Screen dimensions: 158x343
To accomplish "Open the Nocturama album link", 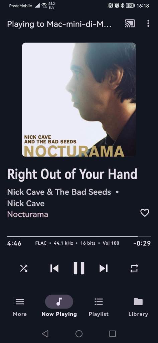I will click(27, 214).
